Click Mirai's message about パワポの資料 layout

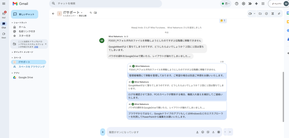point(150,56)
